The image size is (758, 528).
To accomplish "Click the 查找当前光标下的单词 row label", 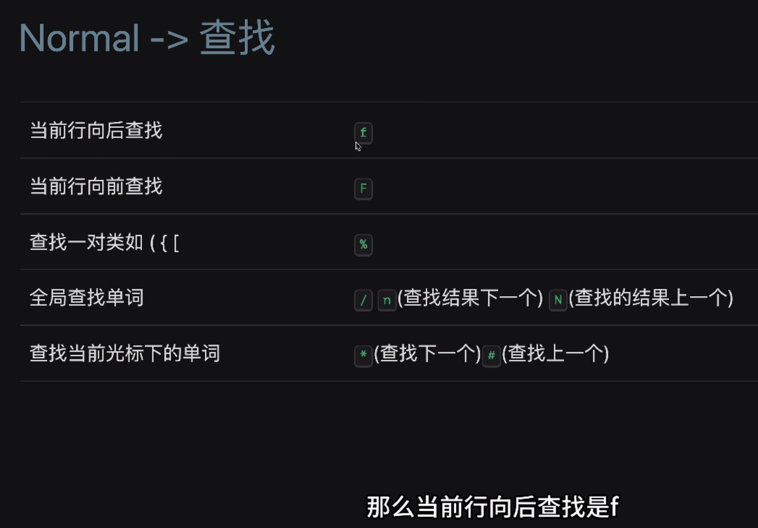I will click(x=125, y=354).
